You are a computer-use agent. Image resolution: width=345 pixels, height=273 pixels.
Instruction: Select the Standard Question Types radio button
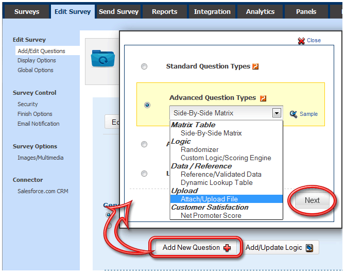[x=144, y=66]
